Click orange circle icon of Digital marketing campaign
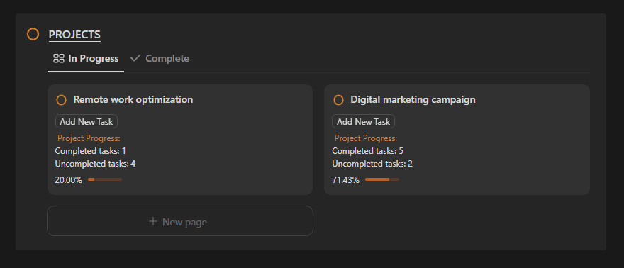This screenshot has width=624, height=268. 338,100
